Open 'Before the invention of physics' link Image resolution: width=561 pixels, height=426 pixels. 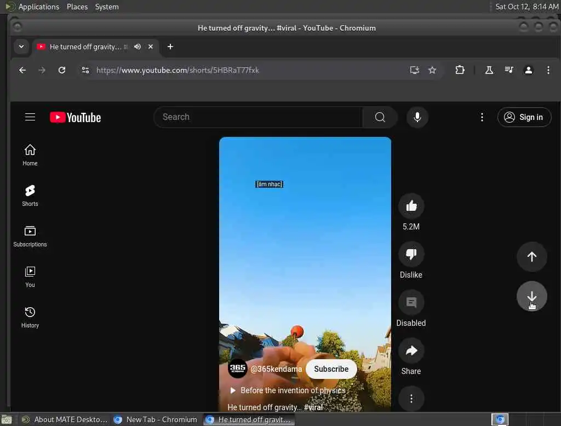tap(293, 390)
